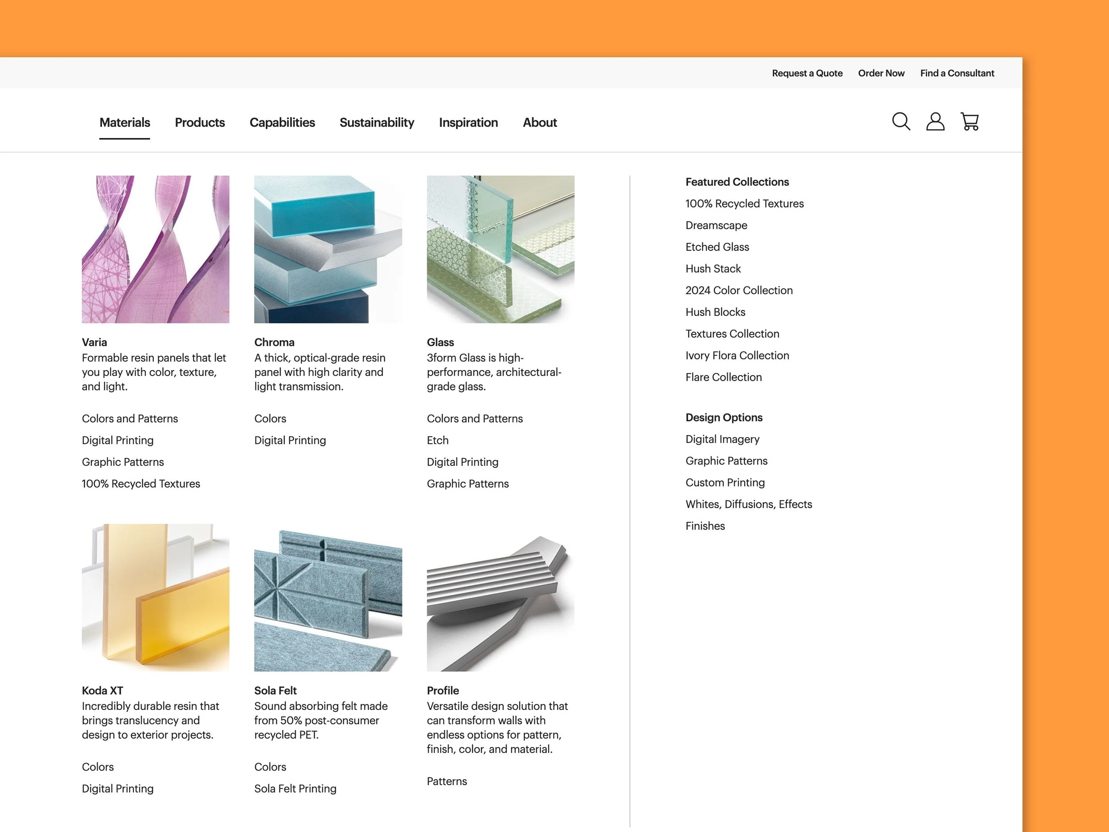Go to the Inspiration menu
Screen dimensions: 1109x832
[468, 122]
